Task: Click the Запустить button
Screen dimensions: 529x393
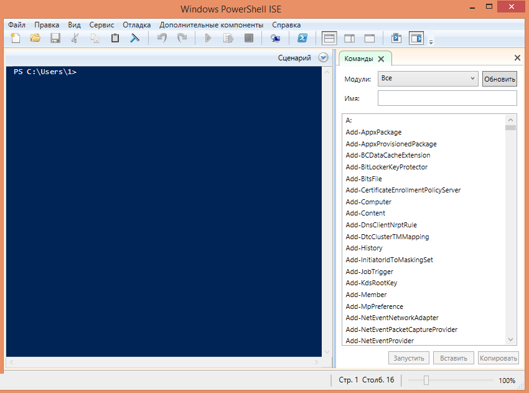Action: tap(408, 358)
